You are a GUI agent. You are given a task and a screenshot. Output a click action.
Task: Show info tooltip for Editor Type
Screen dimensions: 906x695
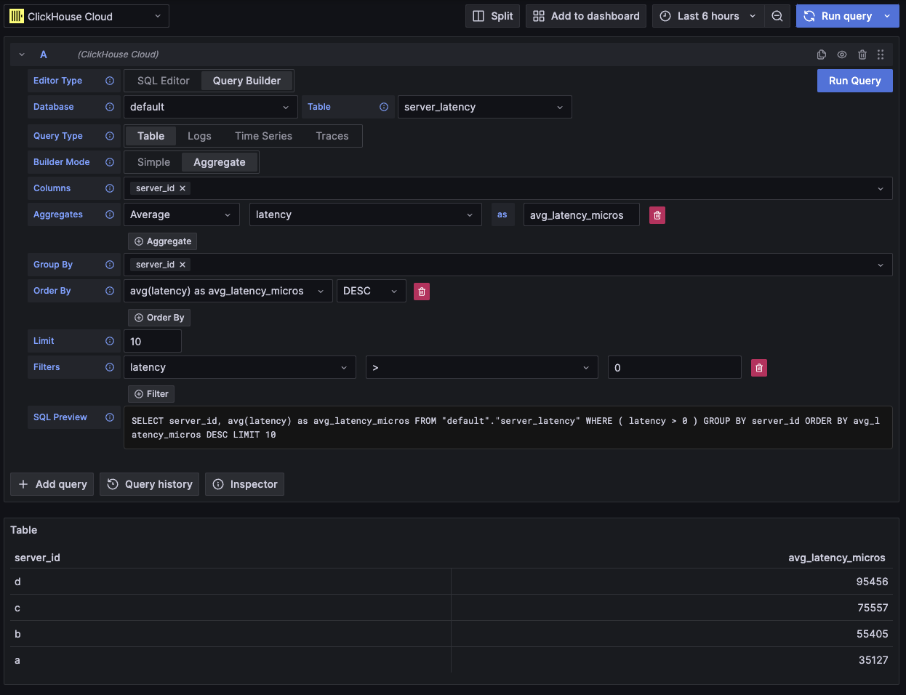tap(110, 81)
